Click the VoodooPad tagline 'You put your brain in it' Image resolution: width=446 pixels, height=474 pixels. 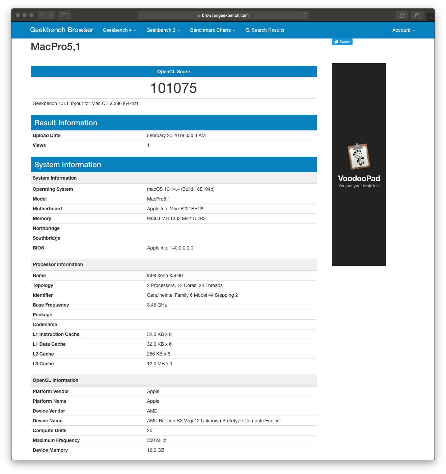click(x=359, y=186)
